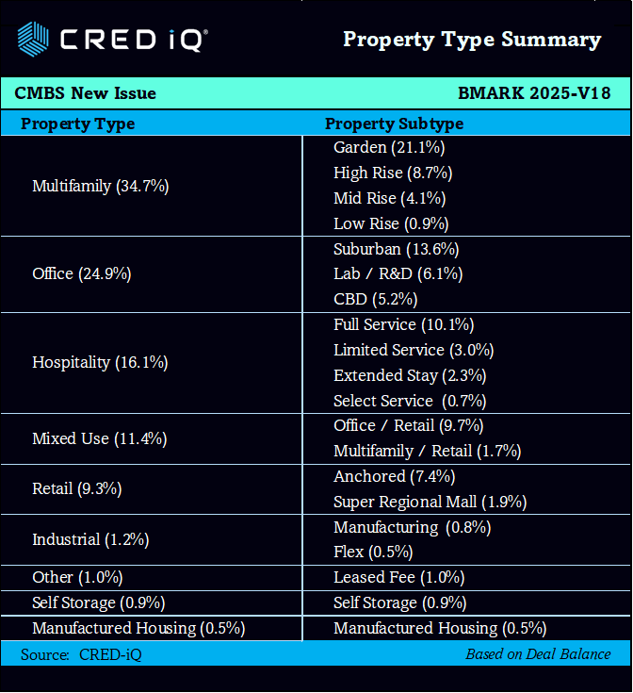Screen dimensions: 633x693
Task: Click the Source: CRED-iQ footer text
Action: click(81, 654)
